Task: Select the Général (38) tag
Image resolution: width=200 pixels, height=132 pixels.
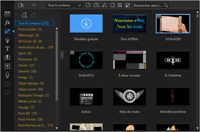Action: 27,71
